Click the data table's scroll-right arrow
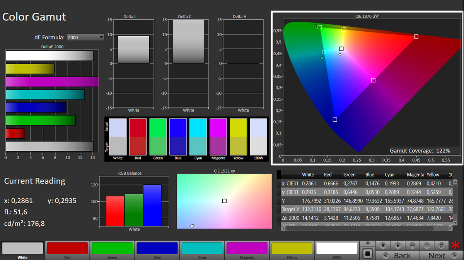Viewport: 464px width, 260px height. pos(450,229)
